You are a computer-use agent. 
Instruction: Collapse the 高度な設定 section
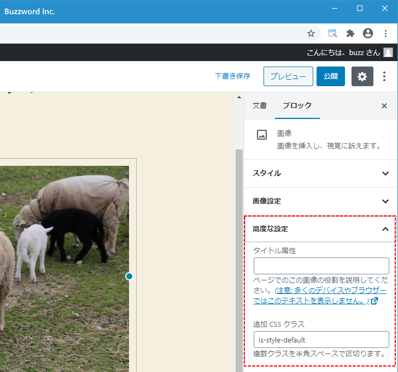point(320,229)
